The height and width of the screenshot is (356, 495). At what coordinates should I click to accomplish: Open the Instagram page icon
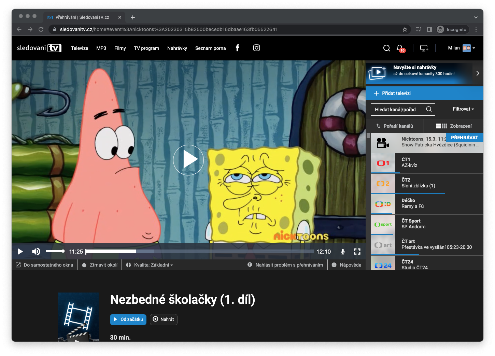(x=256, y=48)
